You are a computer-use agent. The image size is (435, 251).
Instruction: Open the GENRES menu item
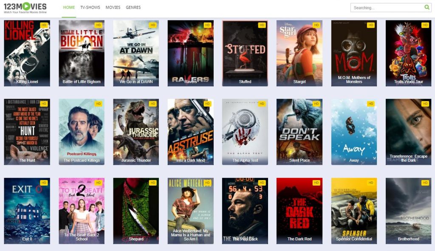(133, 8)
